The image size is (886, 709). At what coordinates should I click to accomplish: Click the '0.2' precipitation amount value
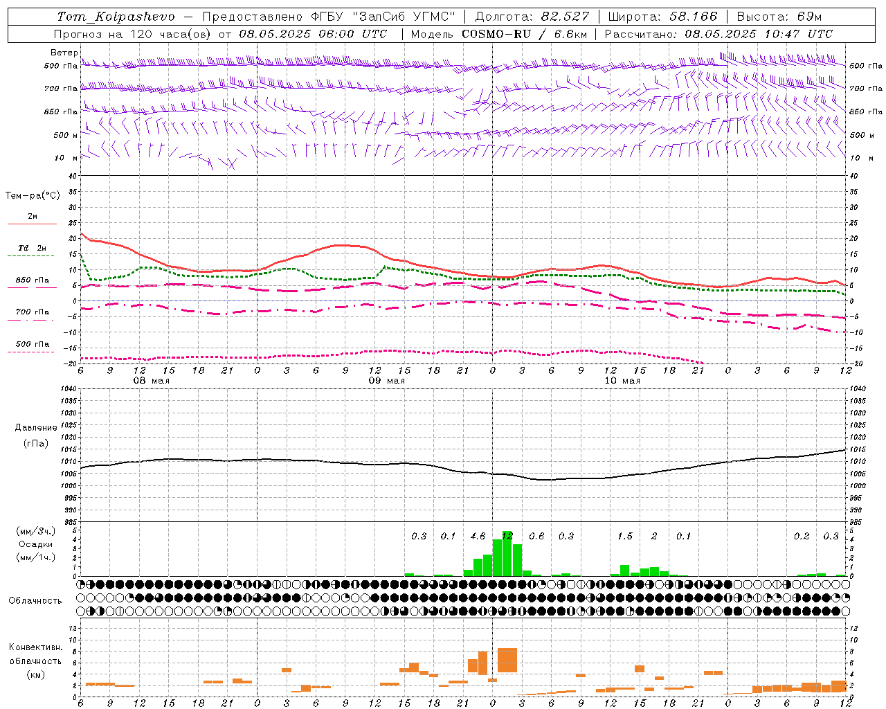[802, 536]
